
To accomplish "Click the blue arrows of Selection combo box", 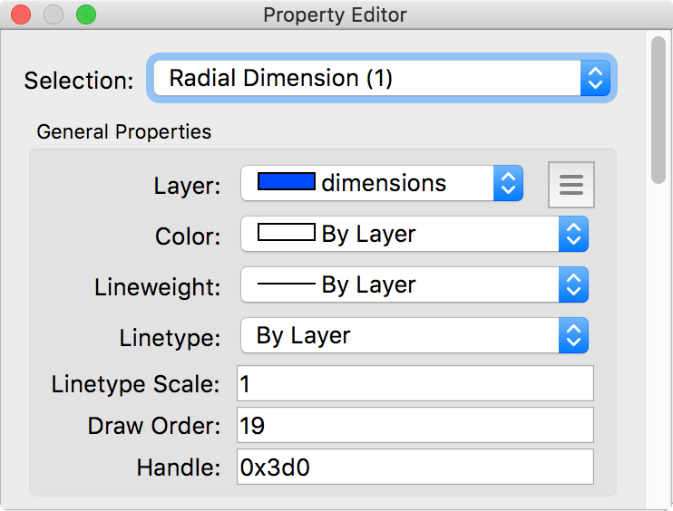I will [x=594, y=79].
